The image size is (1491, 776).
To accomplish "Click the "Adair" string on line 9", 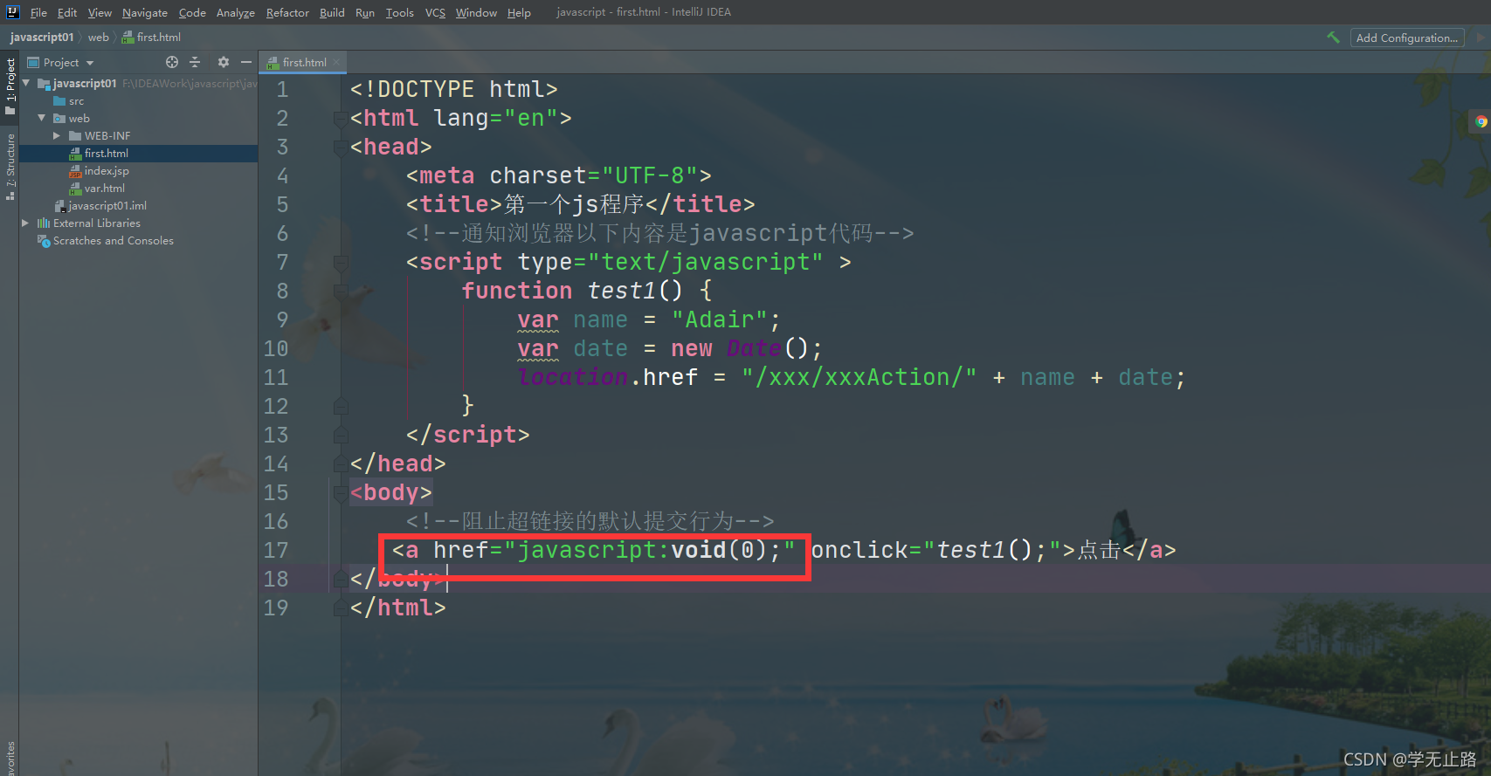I will (x=720, y=319).
